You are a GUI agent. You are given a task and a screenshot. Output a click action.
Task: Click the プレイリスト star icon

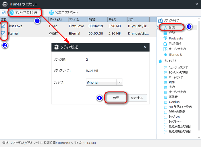(160, 61)
